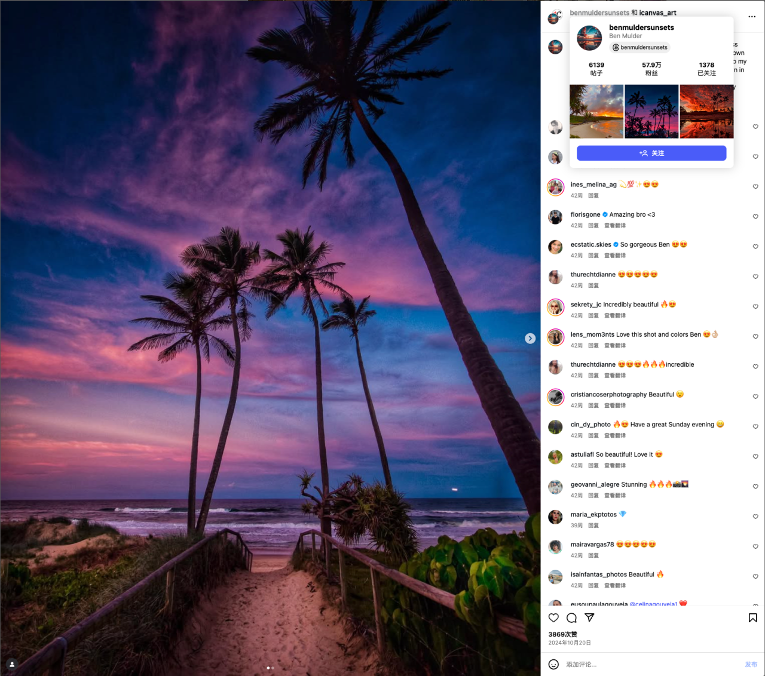The image size is (765, 676).
Task: Like the post with the heart icon
Action: 553,618
